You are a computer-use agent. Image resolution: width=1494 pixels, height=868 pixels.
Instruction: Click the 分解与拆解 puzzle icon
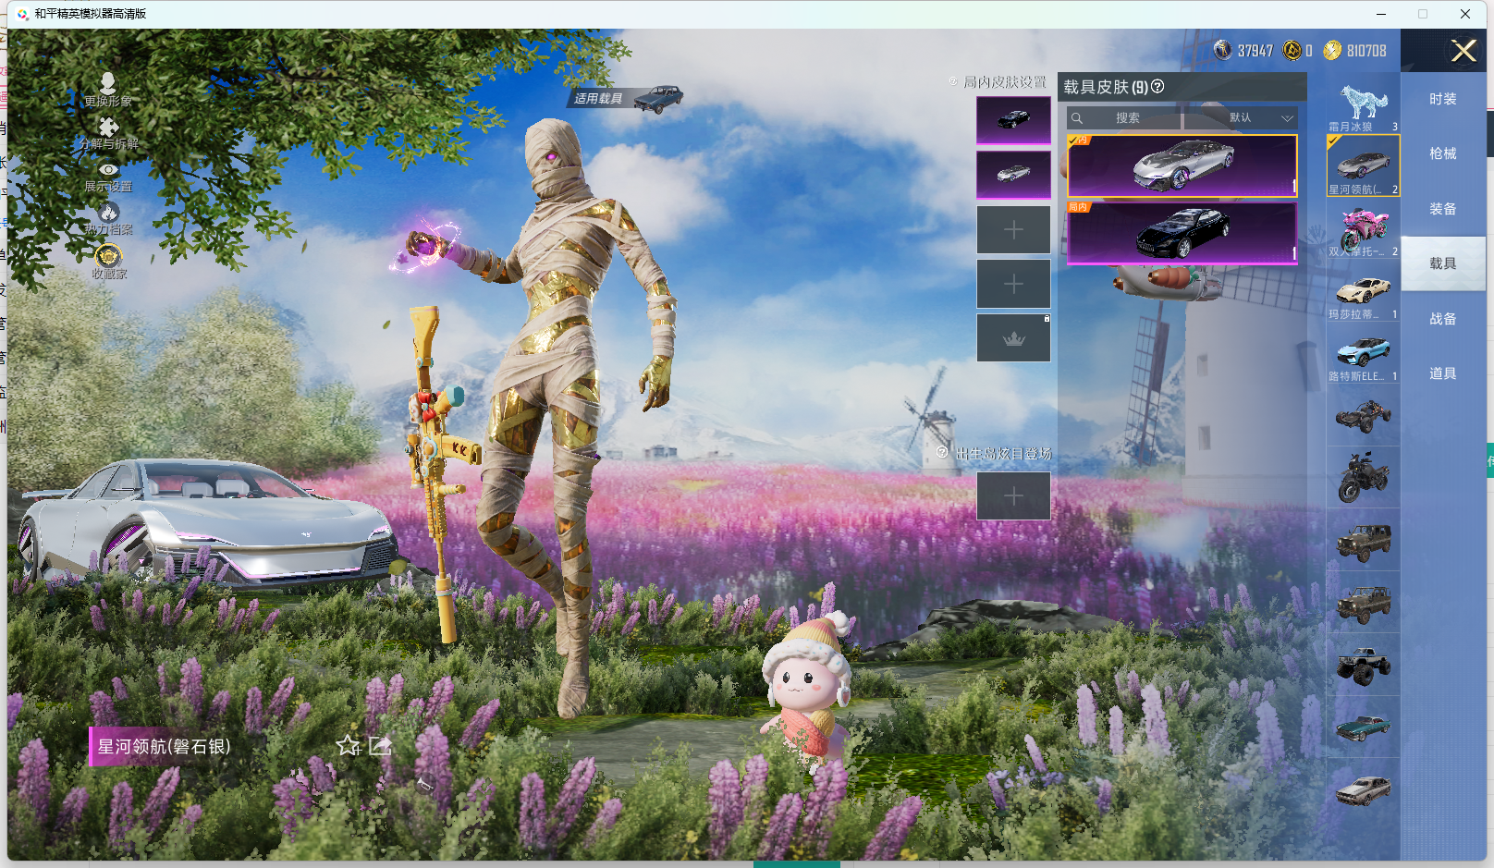(x=108, y=128)
